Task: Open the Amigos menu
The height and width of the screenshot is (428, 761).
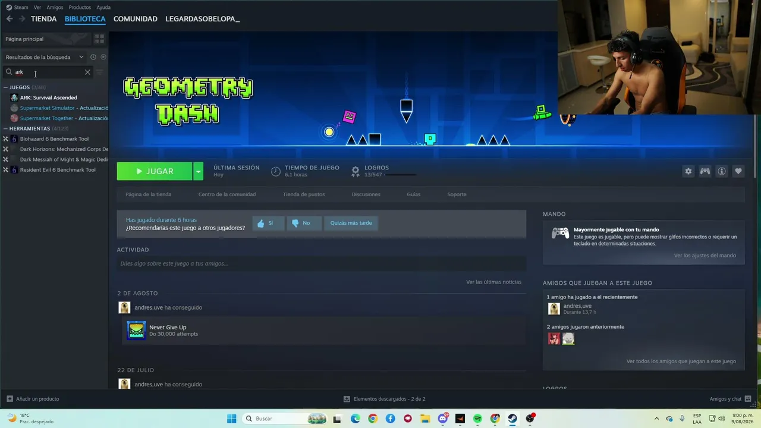Action: [55, 7]
